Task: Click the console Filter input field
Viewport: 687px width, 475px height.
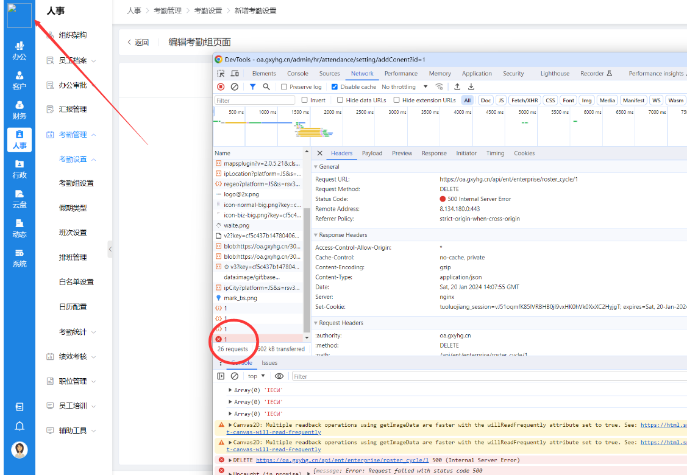Action: [x=489, y=376]
